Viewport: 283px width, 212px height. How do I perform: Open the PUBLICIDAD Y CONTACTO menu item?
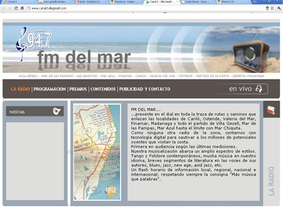pyautogui.click(x=145, y=89)
